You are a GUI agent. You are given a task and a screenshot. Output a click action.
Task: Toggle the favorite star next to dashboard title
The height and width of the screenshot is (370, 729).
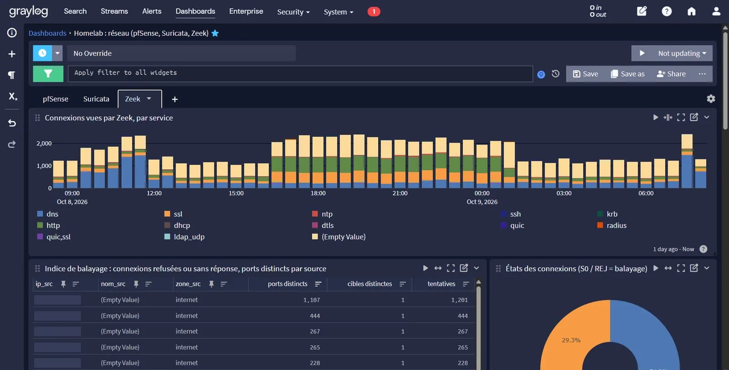click(x=215, y=33)
